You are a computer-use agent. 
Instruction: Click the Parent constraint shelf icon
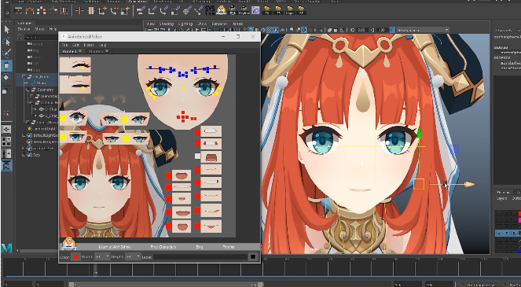pyautogui.click(x=141, y=10)
